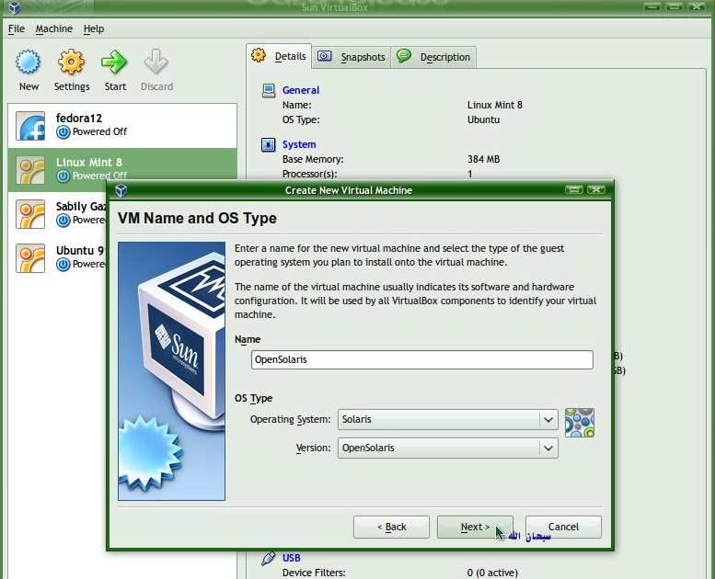Click the VirtualBox cube icon in main title bar
The height and width of the screenshot is (579, 715).
pos(14,6)
